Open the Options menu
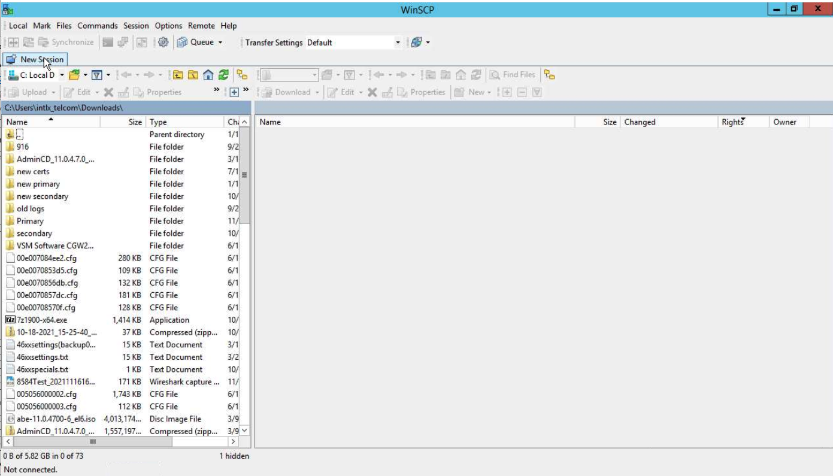Image resolution: width=833 pixels, height=476 pixels. (168, 26)
